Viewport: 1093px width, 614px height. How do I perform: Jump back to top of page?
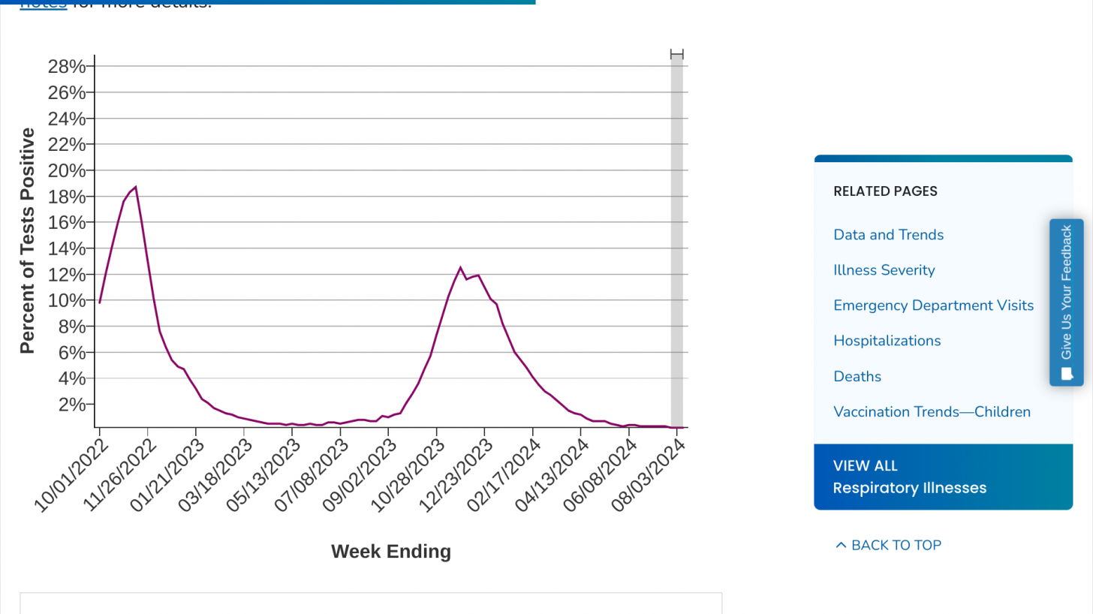pyautogui.click(x=888, y=545)
